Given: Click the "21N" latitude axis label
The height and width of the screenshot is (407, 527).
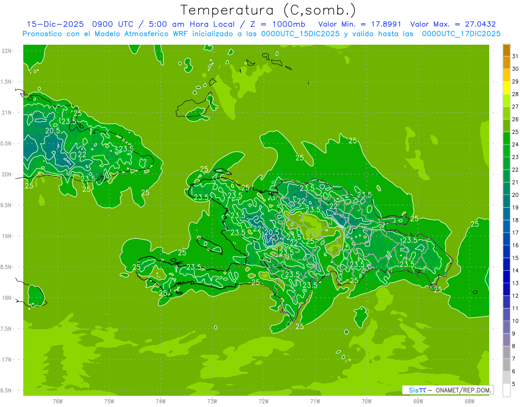Looking at the screenshot, I should pos(7,112).
